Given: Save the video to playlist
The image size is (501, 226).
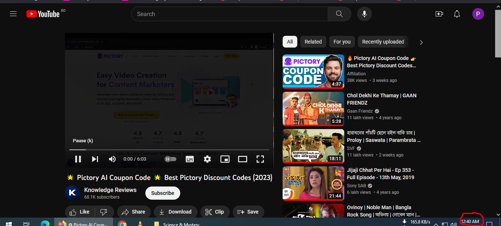Looking at the screenshot, I should 248,212.
